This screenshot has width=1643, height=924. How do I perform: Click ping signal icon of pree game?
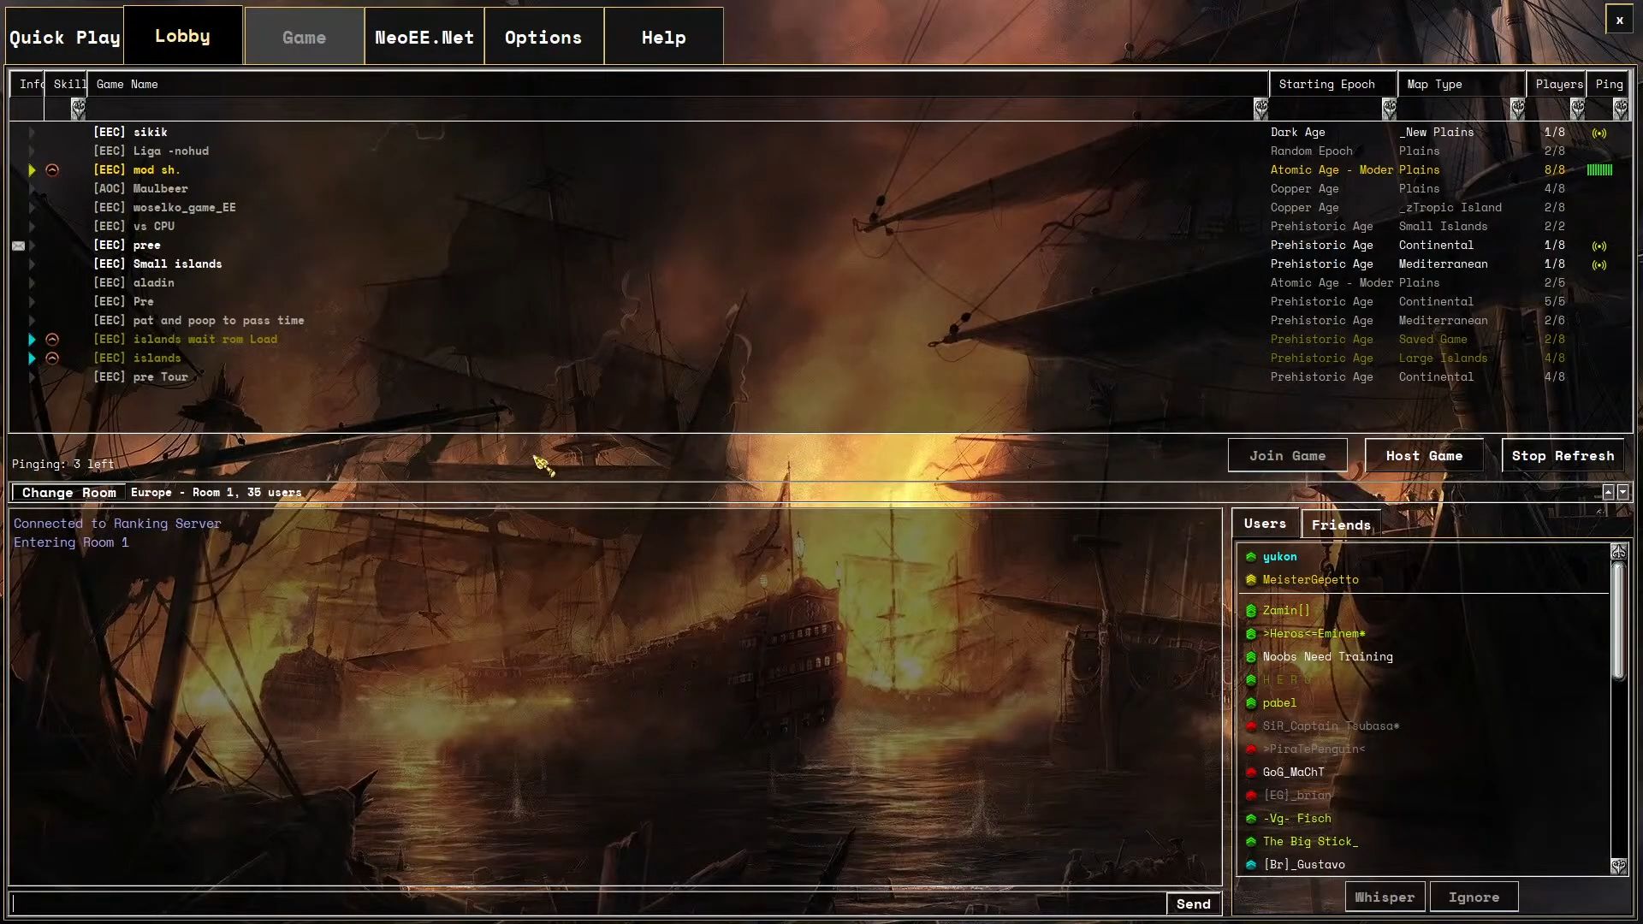(1599, 246)
